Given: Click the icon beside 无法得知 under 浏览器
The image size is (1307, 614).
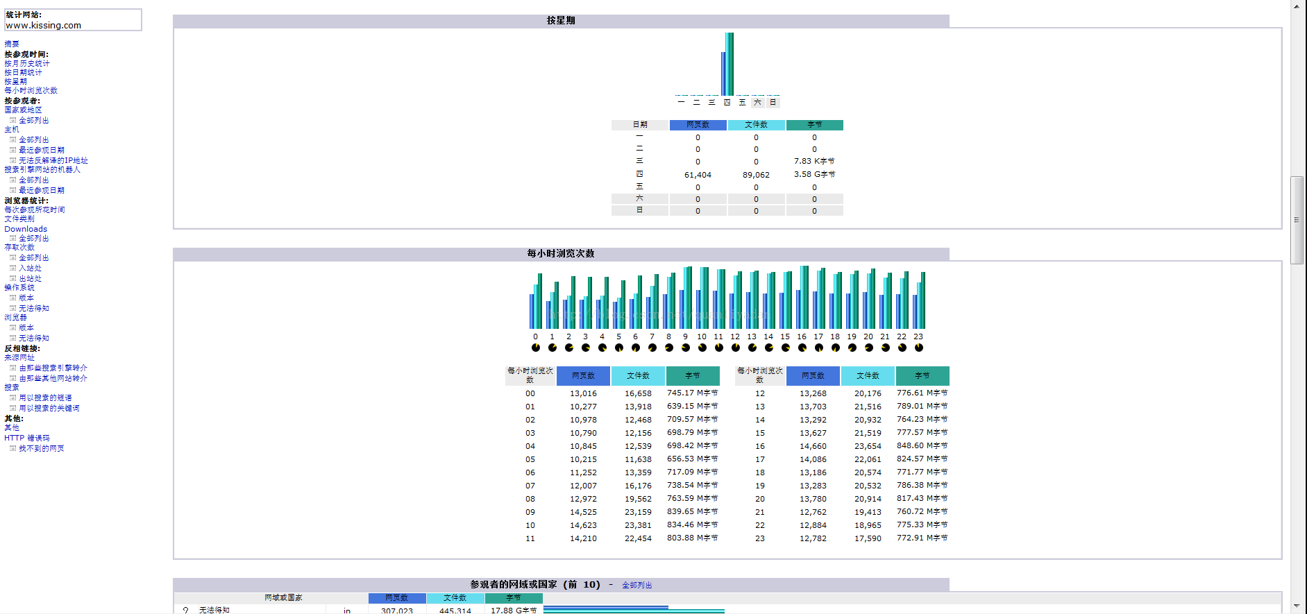Looking at the screenshot, I should pos(12,338).
